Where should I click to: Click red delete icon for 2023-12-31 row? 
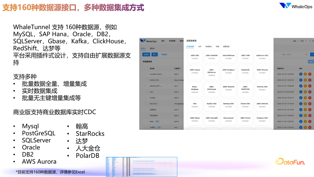310,116
